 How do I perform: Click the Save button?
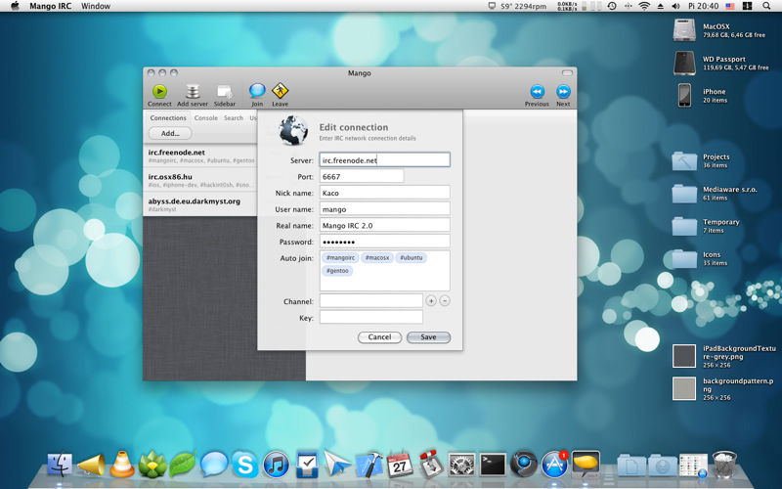coord(428,336)
